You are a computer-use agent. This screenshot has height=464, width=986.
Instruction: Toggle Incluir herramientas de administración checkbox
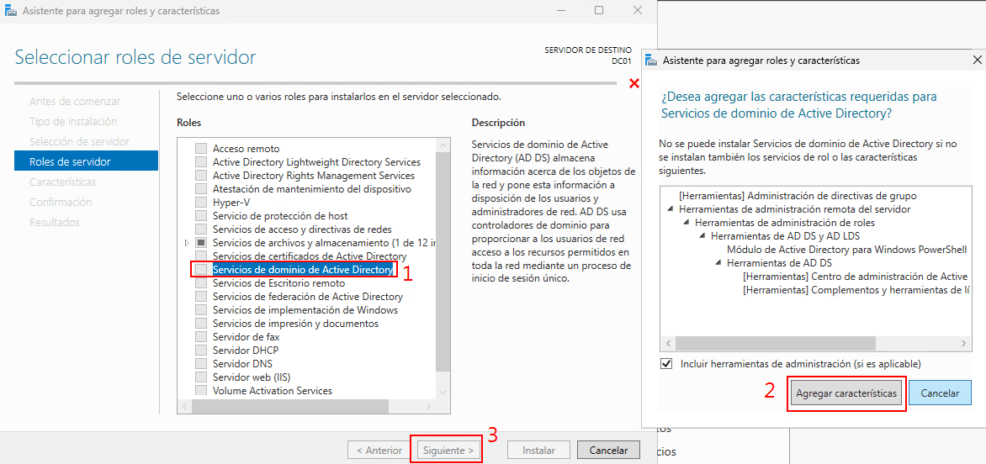click(x=667, y=364)
